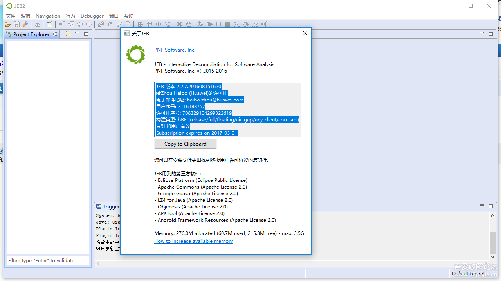Image resolution: width=501 pixels, height=281 pixels.
Task: Select the Project Explorer tab
Action: (31, 34)
